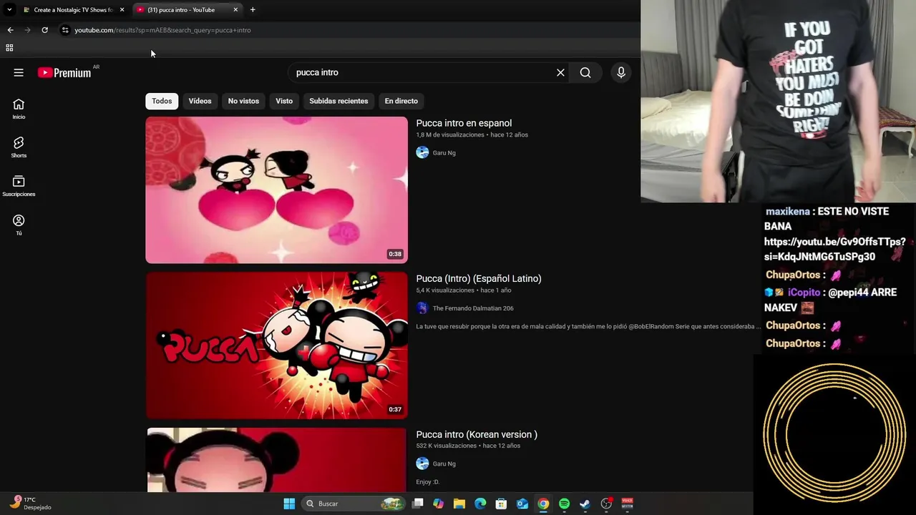Go to Inicio in the sidebar

[x=19, y=109]
